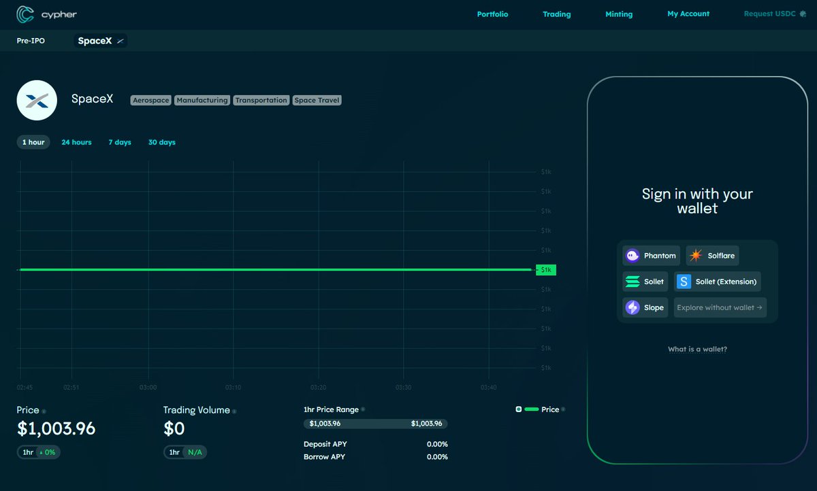Image resolution: width=817 pixels, height=491 pixels.
Task: Select the 24 hours chart range
Action: coord(76,142)
